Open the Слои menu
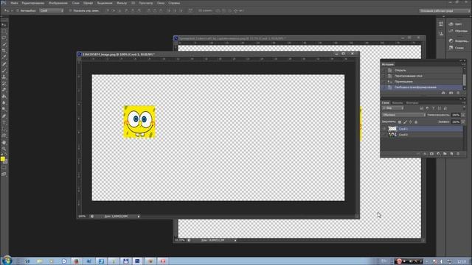 click(x=75, y=3)
